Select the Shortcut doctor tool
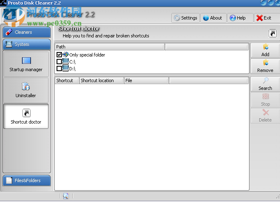The height and width of the screenshot is (202, 280). (x=26, y=116)
